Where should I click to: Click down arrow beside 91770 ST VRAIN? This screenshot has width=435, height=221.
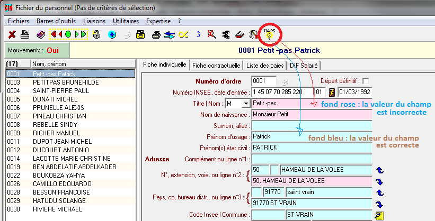coord(379,205)
